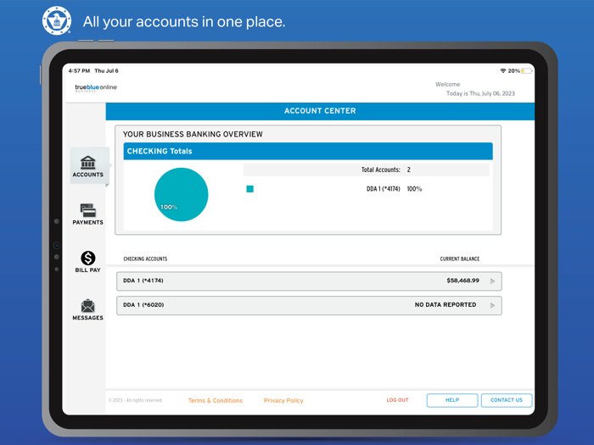Image resolution: width=594 pixels, height=445 pixels.
Task: Click the DDA 1 (*4174) account name in list
Action: [143, 281]
